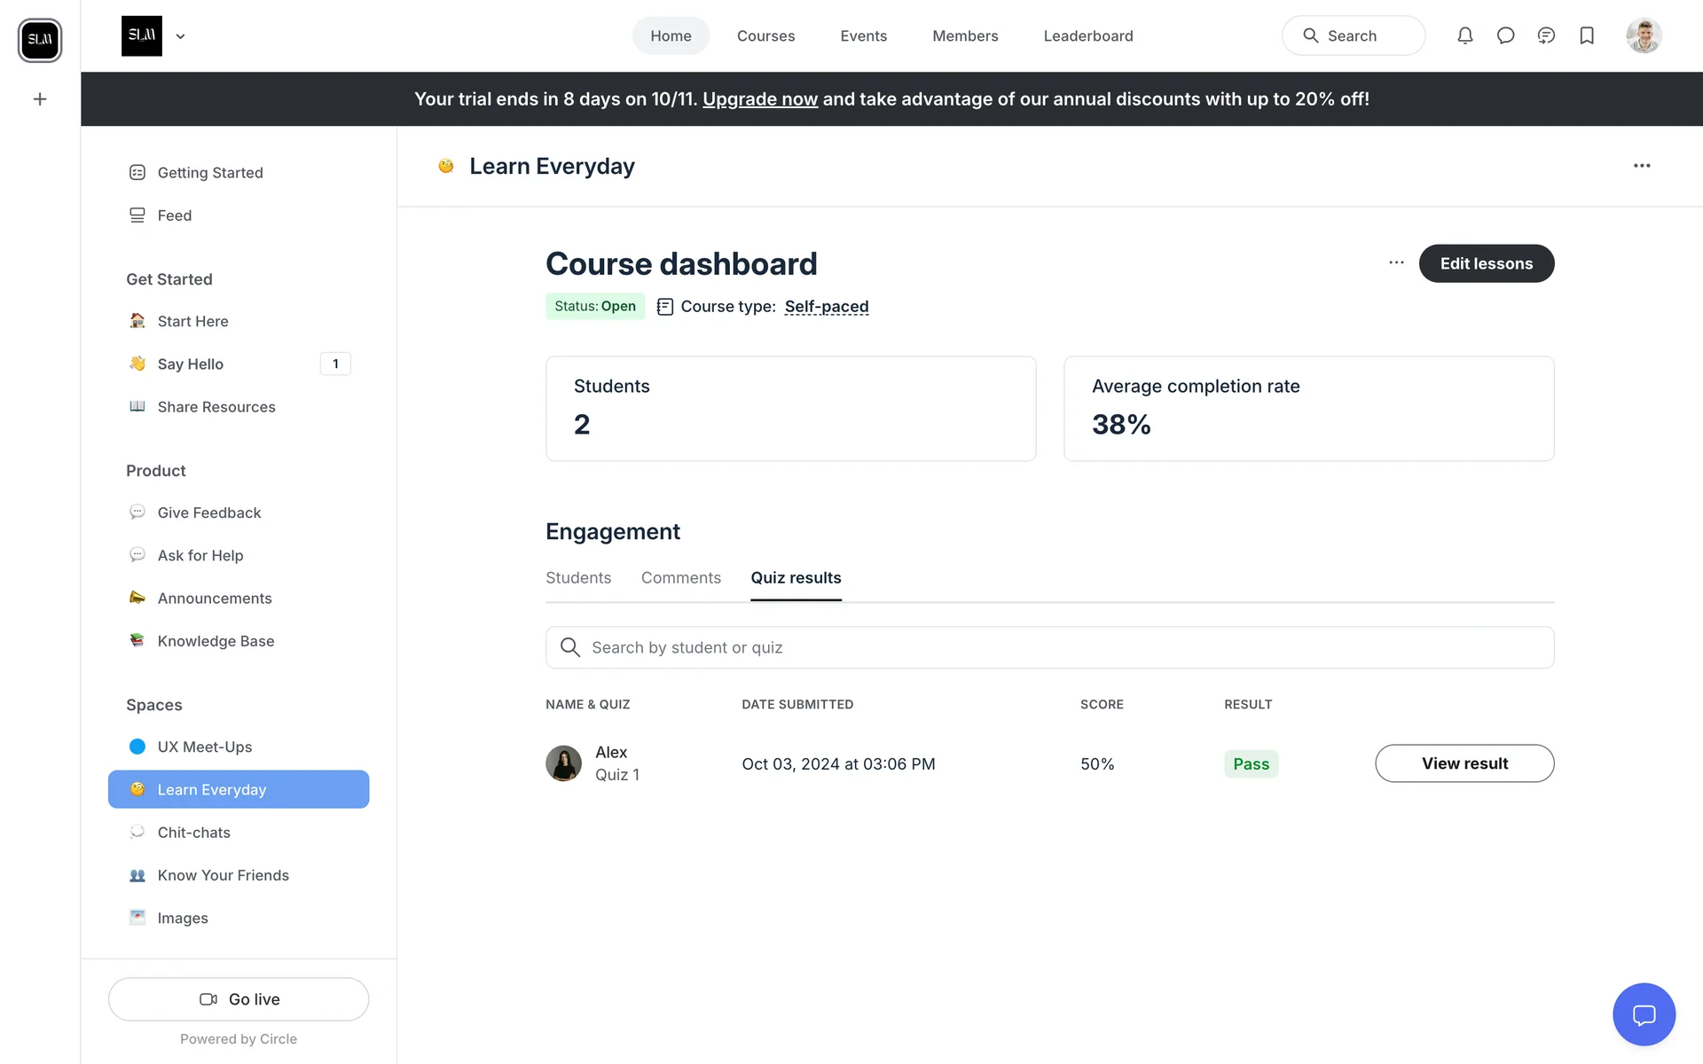The height and width of the screenshot is (1064, 1703).
Task: Click the SLM community switcher logo
Action: tap(40, 40)
